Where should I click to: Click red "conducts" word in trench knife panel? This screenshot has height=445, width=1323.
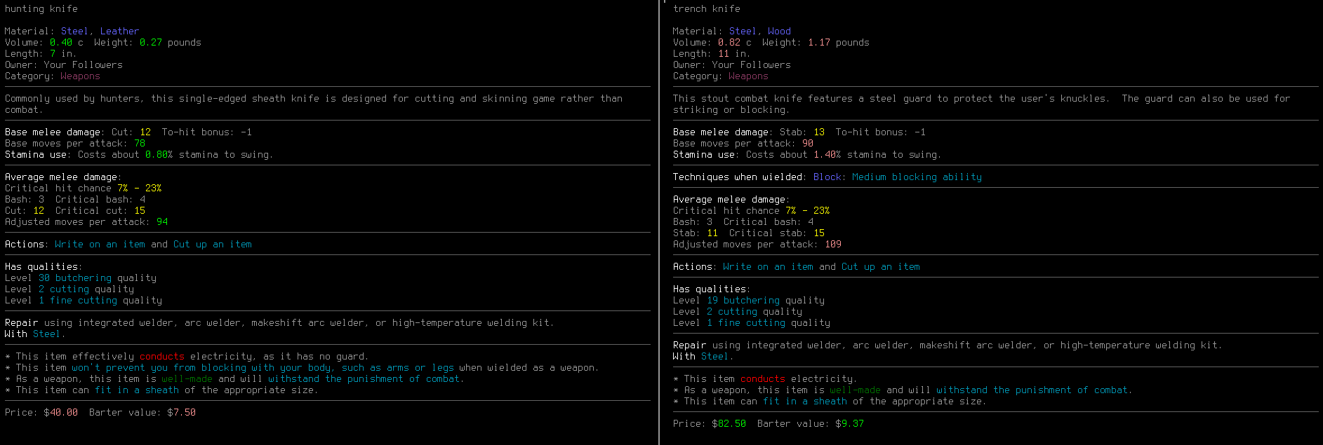click(762, 379)
